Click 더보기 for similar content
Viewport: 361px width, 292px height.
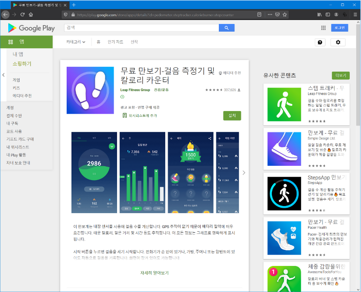[x=341, y=75]
